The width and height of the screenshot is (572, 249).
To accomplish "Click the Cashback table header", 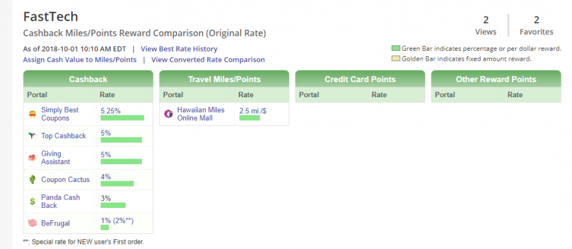I will (x=88, y=80).
